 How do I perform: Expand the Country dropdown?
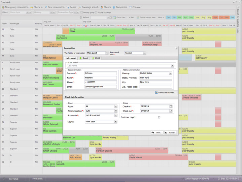(x=170, y=73)
